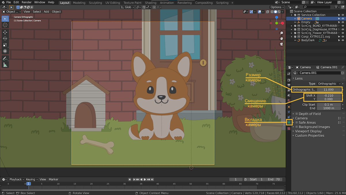
Task: Expand the ScnCrg_BGND collection in the outliner
Action: point(292,26)
